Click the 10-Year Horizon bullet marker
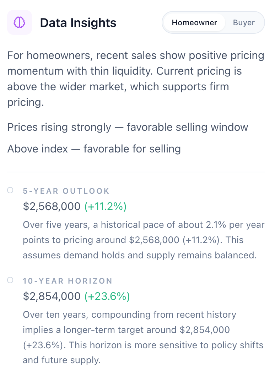Image resolution: width=275 pixels, height=376 pixels. coord(10,280)
